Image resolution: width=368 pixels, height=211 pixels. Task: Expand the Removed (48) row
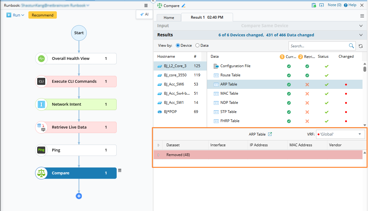158,155
